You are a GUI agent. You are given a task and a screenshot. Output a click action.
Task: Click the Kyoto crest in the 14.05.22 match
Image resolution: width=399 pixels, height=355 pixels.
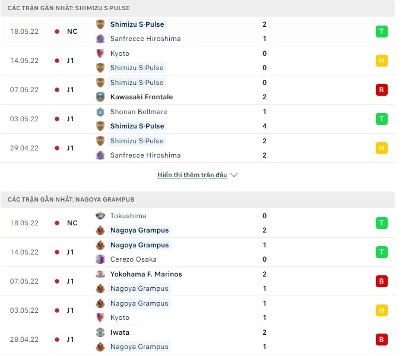(x=100, y=54)
